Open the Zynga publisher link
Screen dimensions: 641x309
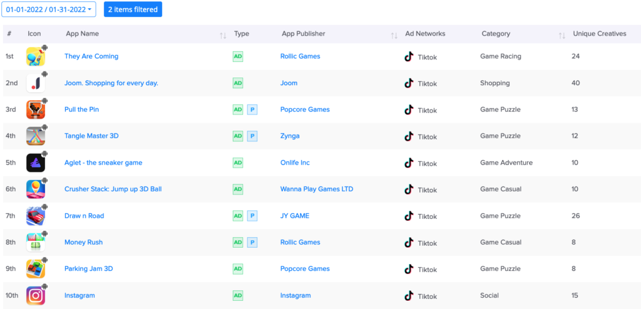pyautogui.click(x=290, y=136)
